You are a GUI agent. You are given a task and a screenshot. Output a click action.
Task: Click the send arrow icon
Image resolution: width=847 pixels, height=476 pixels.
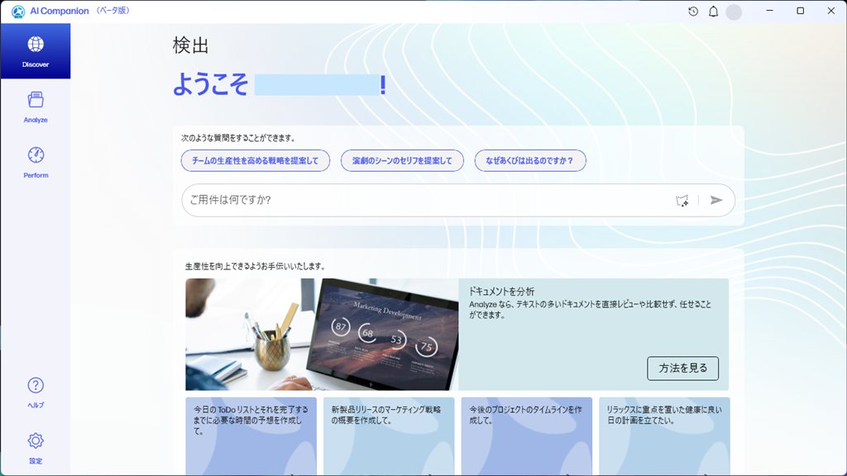click(716, 200)
